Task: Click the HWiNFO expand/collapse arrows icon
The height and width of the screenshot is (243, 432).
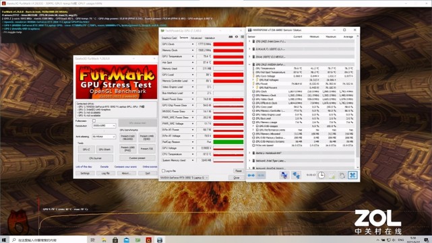Action: coord(251,175)
